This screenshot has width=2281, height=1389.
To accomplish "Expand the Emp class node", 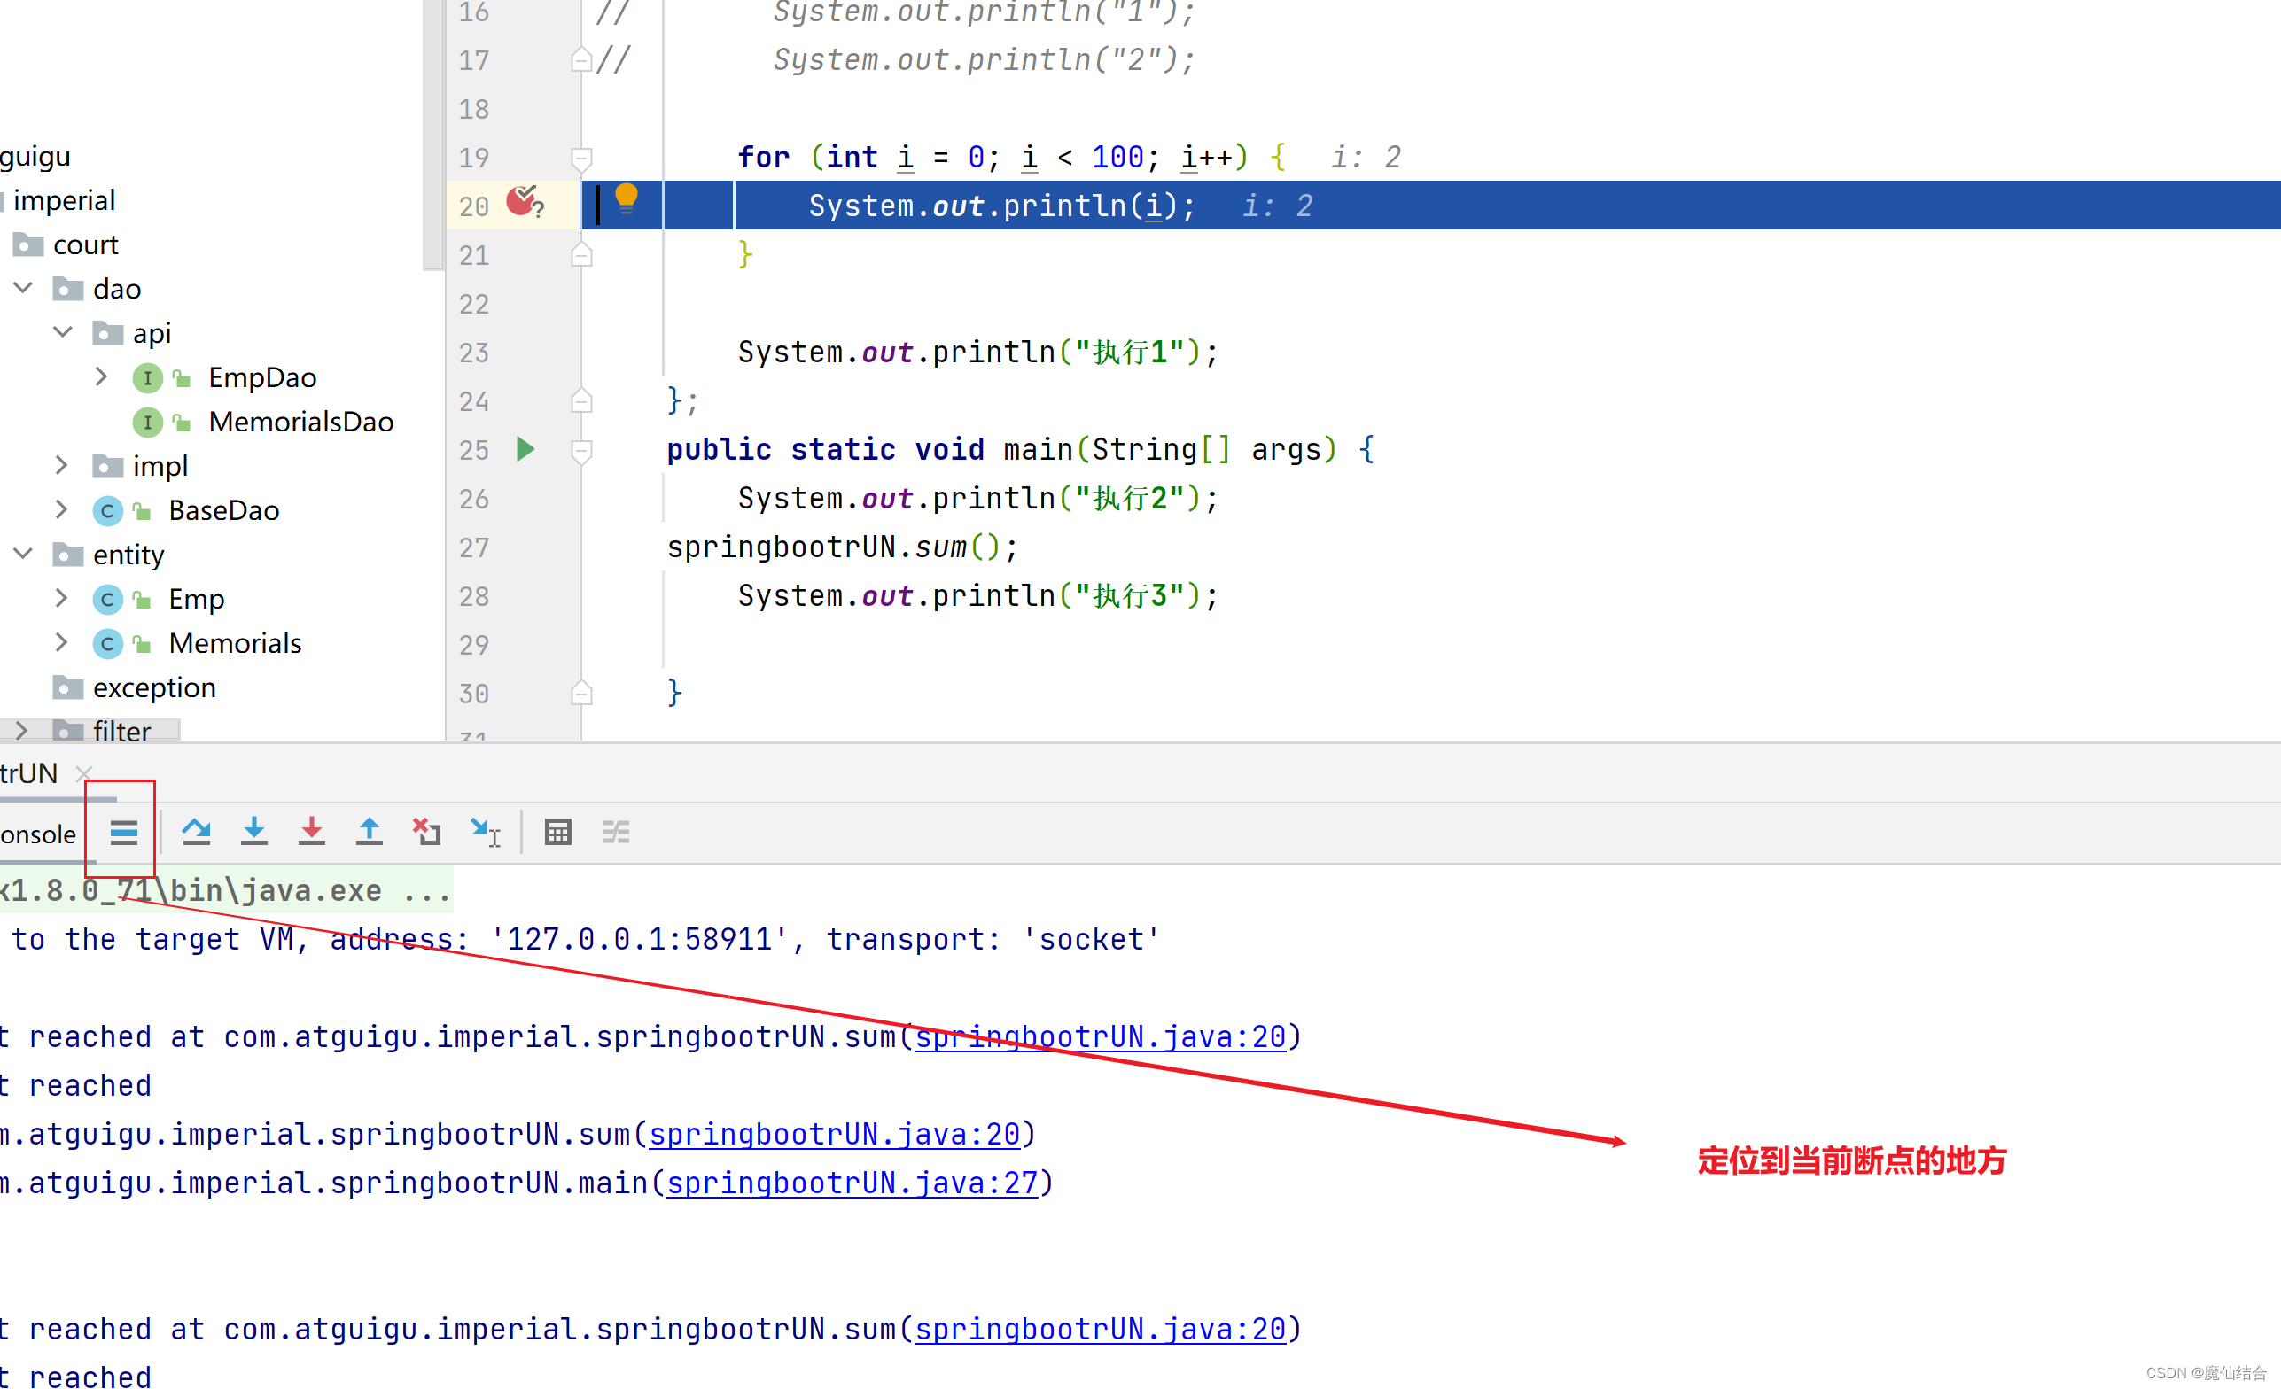I will click(x=61, y=599).
